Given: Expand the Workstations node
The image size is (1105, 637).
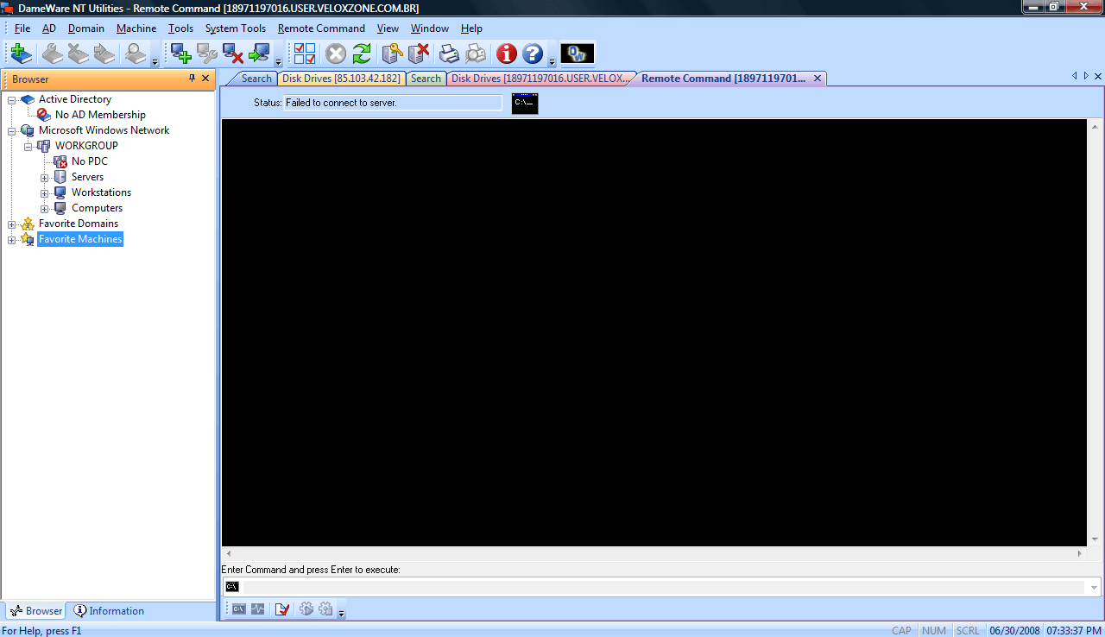Looking at the screenshot, I should (45, 192).
